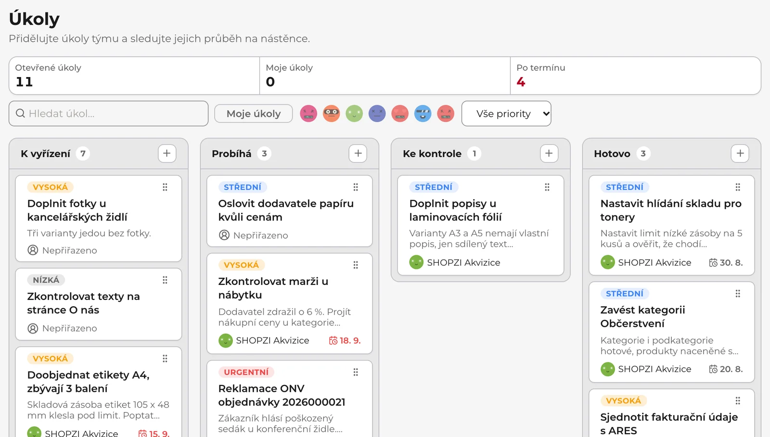Viewport: 770px width, 437px height.
Task: Select the Otevřené úkoly stat tab
Action: [134, 76]
